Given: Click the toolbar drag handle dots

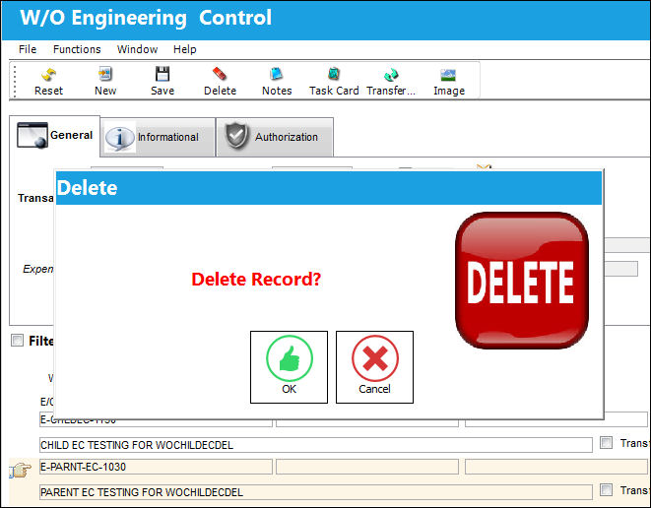Looking at the screenshot, I should (15, 82).
